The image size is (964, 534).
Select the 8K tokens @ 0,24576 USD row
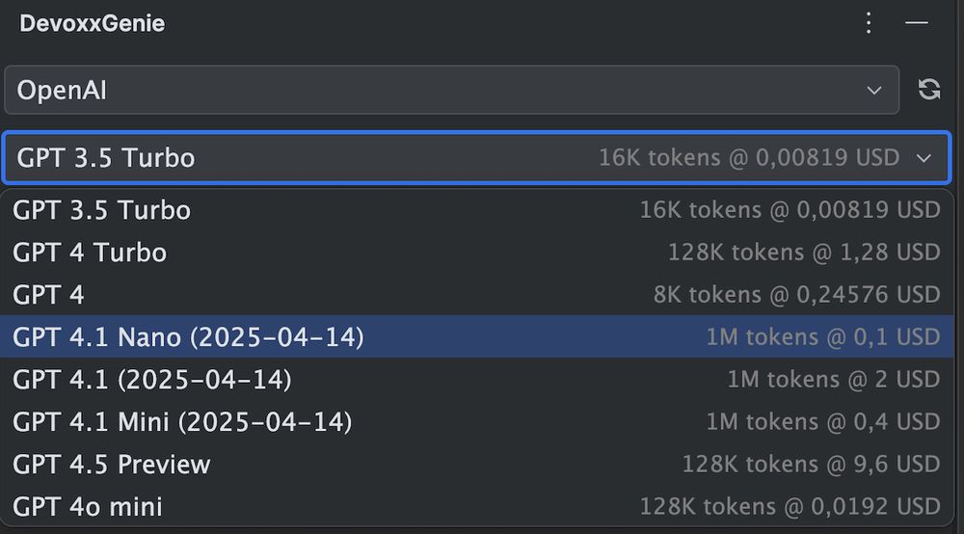point(476,294)
